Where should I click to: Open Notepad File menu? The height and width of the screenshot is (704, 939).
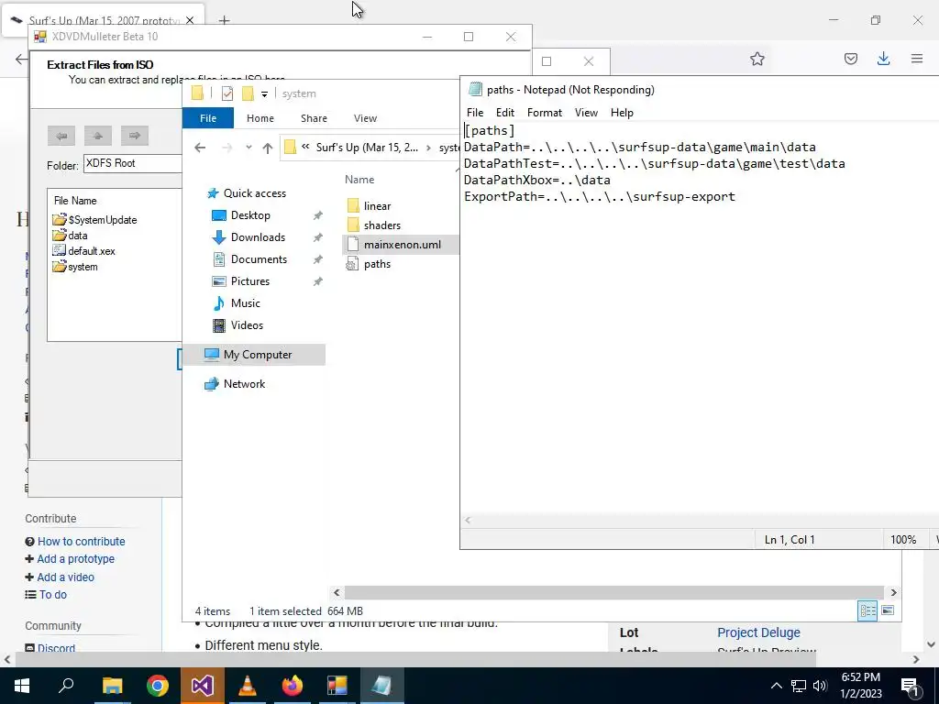[475, 113]
